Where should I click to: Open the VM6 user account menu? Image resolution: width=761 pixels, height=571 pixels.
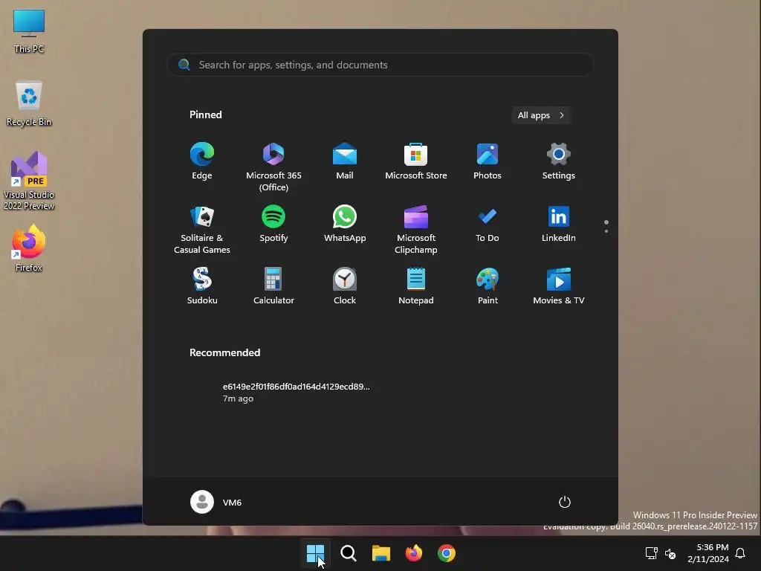(216, 502)
